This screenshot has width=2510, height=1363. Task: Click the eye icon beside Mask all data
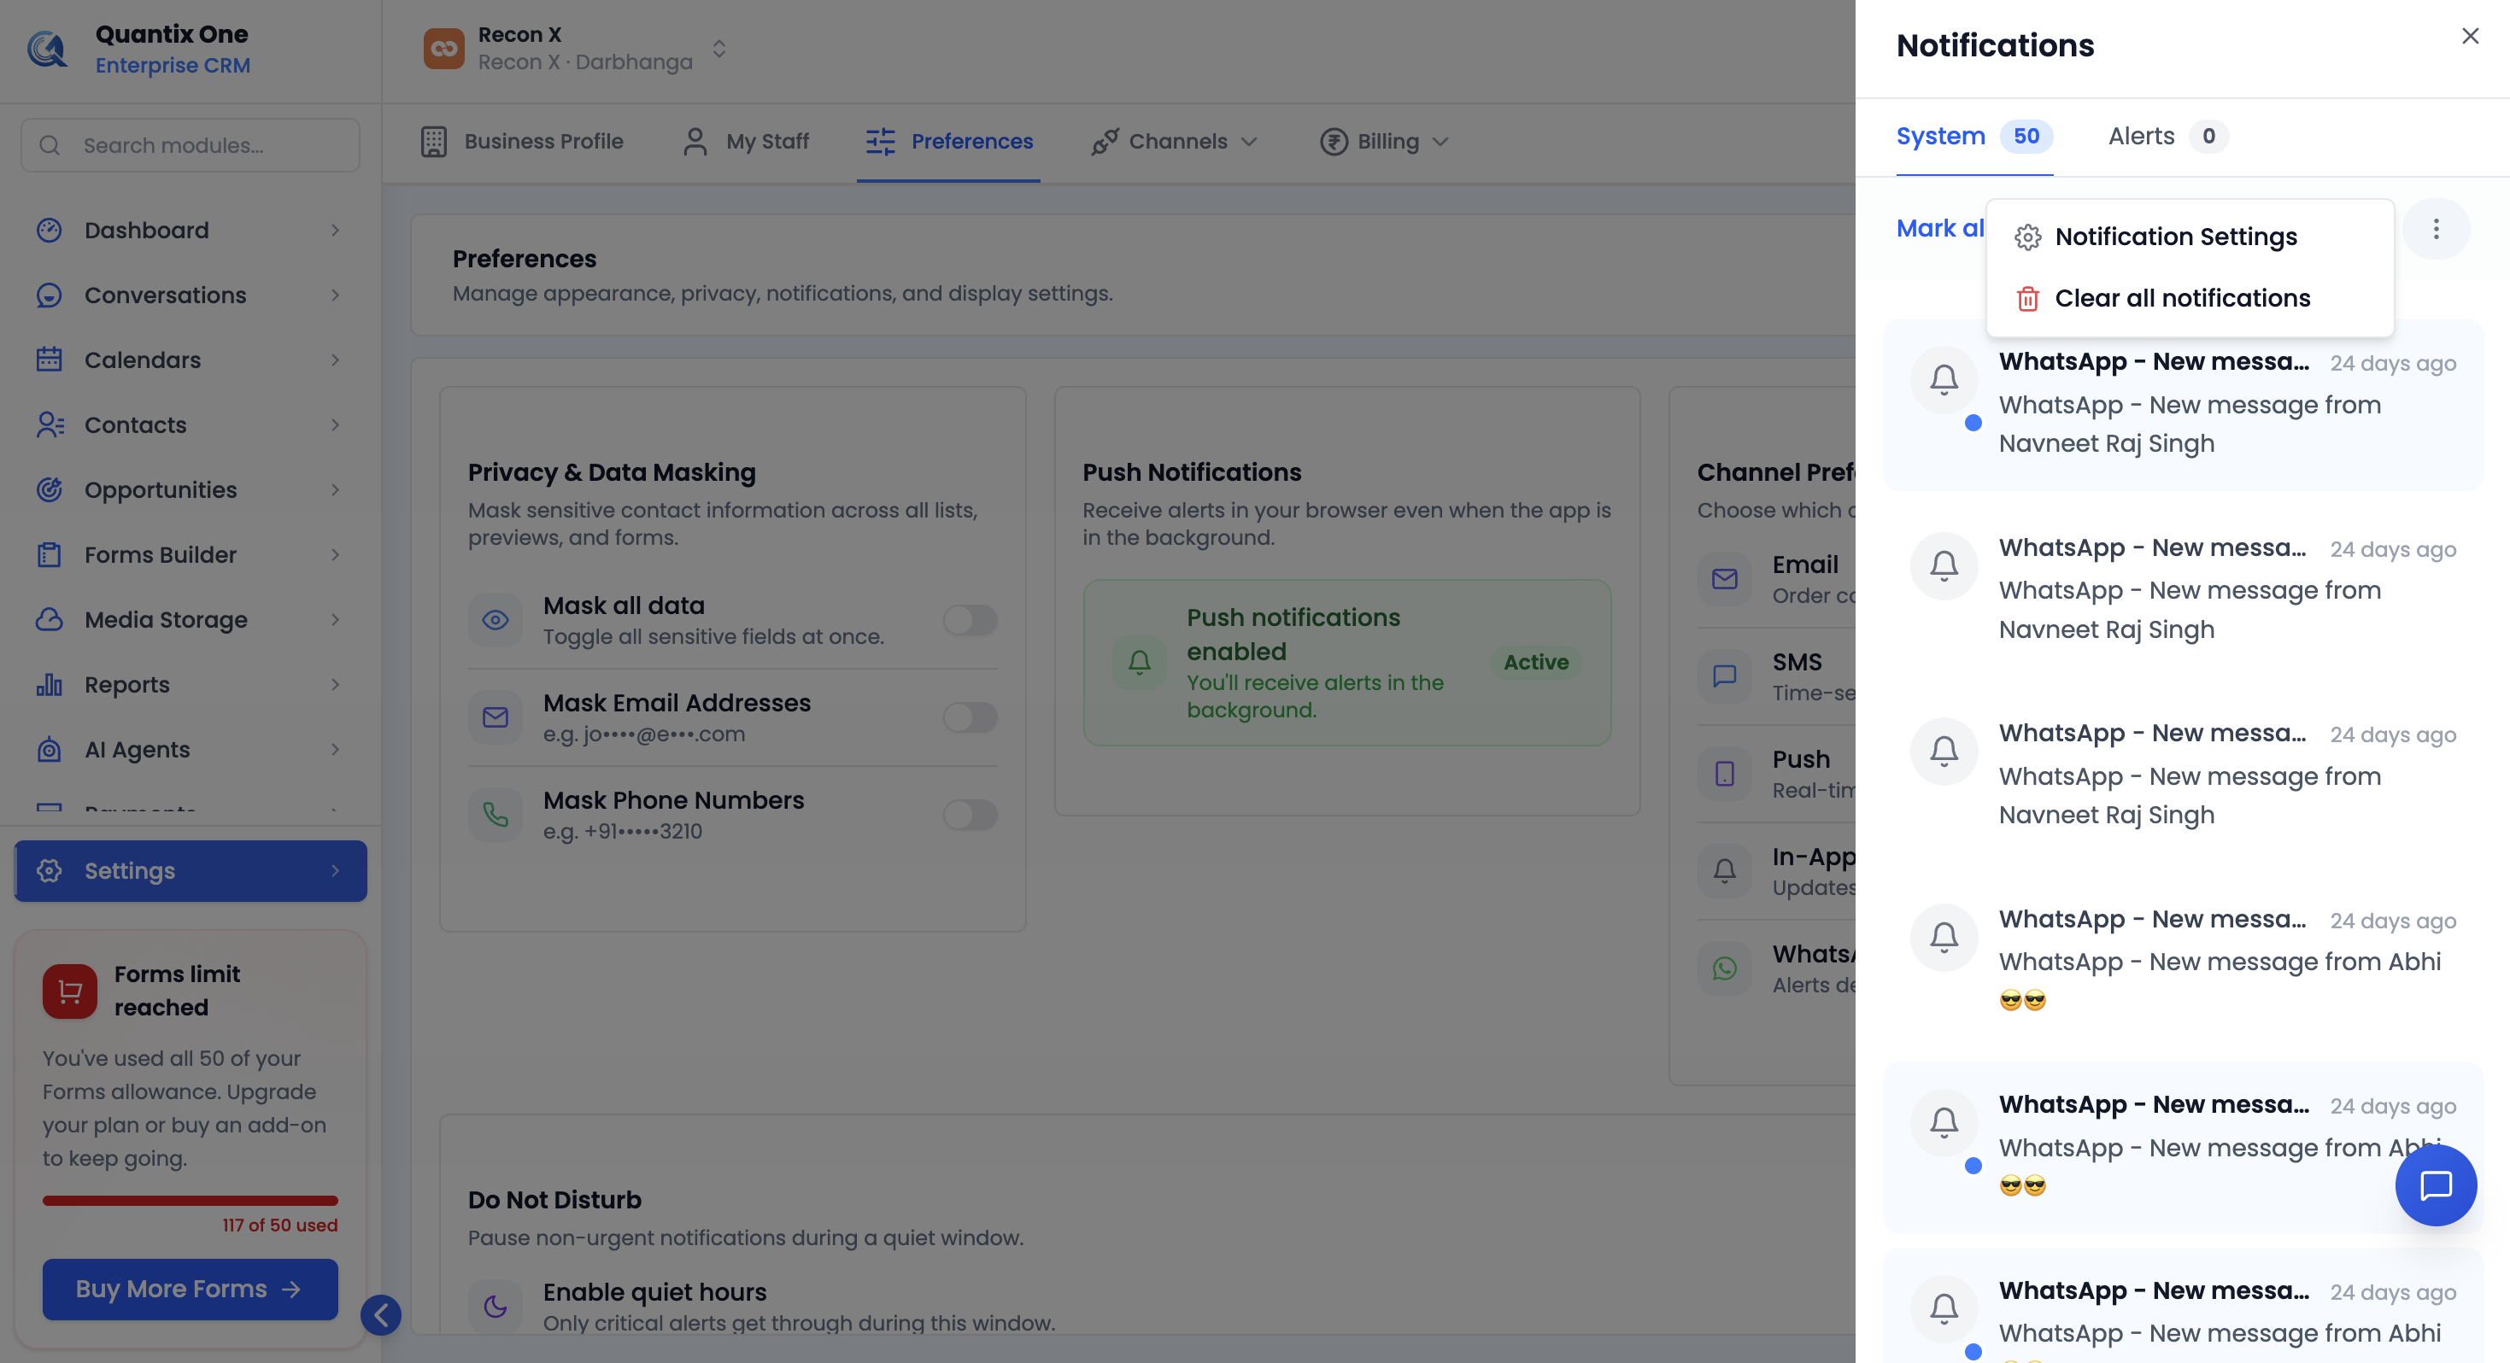[495, 620]
